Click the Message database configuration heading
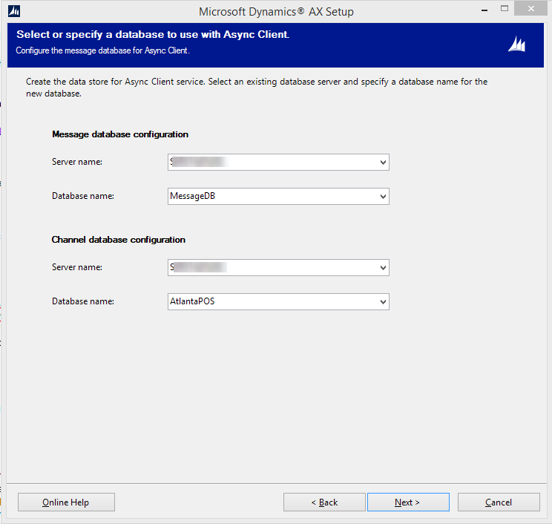The width and height of the screenshot is (552, 524). [120, 134]
